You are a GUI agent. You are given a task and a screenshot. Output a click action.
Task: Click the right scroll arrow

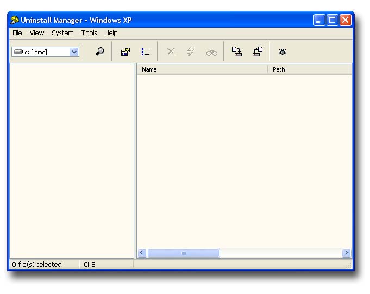click(x=346, y=253)
